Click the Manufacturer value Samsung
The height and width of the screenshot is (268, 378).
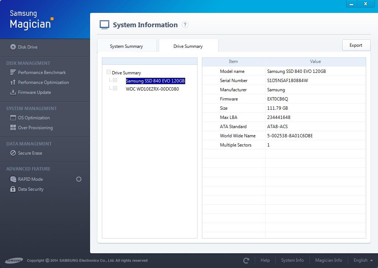pyautogui.click(x=276, y=90)
